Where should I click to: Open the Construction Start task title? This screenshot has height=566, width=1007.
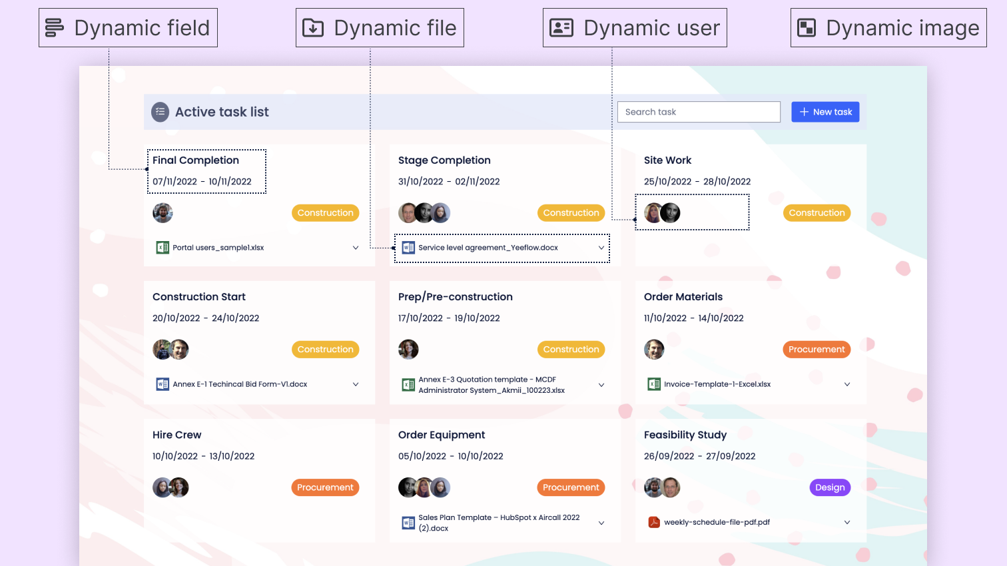199,297
